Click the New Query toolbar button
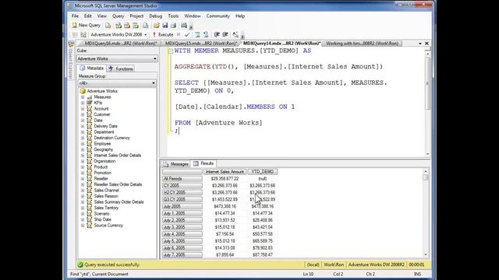Image resolution: width=499 pixels, height=280 pixels. click(87, 25)
